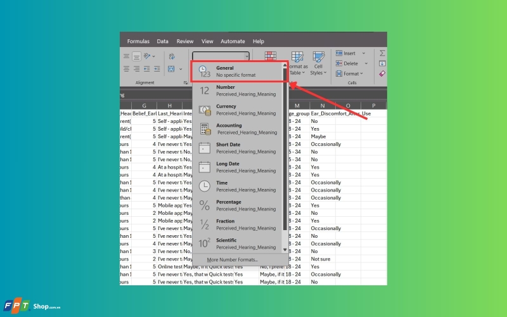Open More Number Formats dialog

coord(232,259)
